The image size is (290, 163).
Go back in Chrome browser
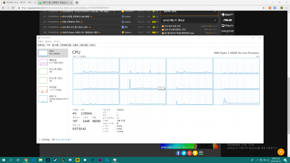point(3,8)
